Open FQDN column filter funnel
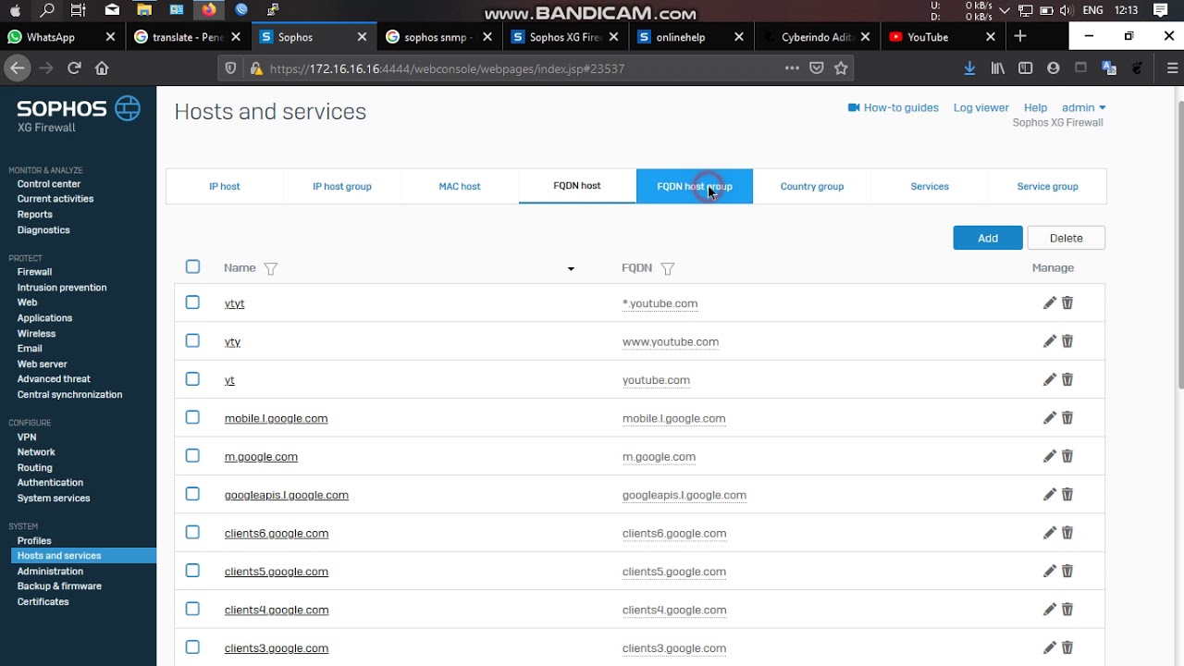The image size is (1184, 666). pyautogui.click(x=668, y=268)
